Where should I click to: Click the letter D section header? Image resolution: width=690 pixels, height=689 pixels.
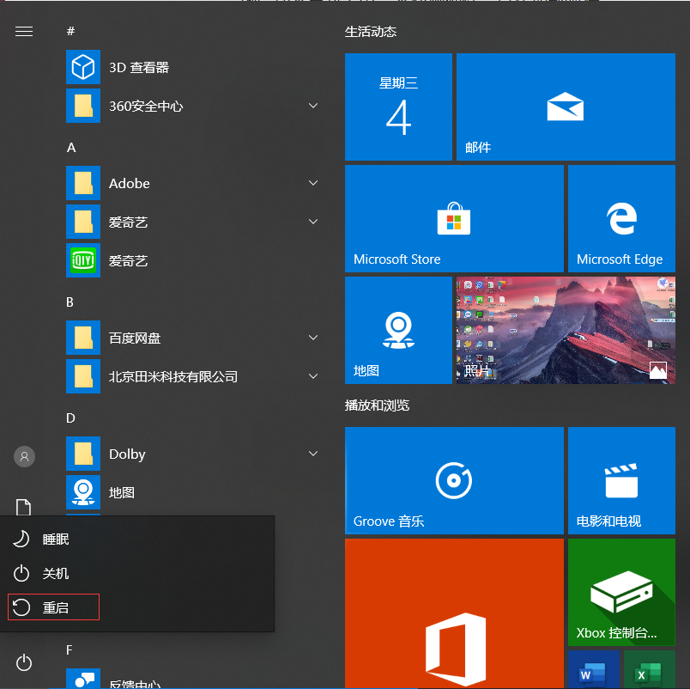(x=70, y=418)
